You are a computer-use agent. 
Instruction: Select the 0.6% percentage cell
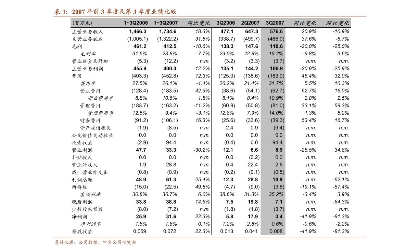click(x=277, y=224)
